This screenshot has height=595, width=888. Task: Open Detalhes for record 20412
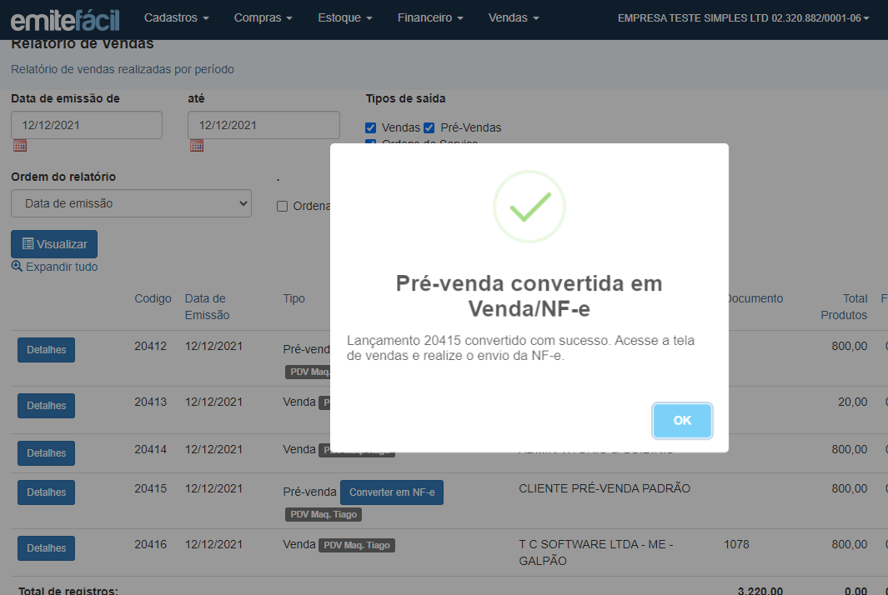[47, 350]
